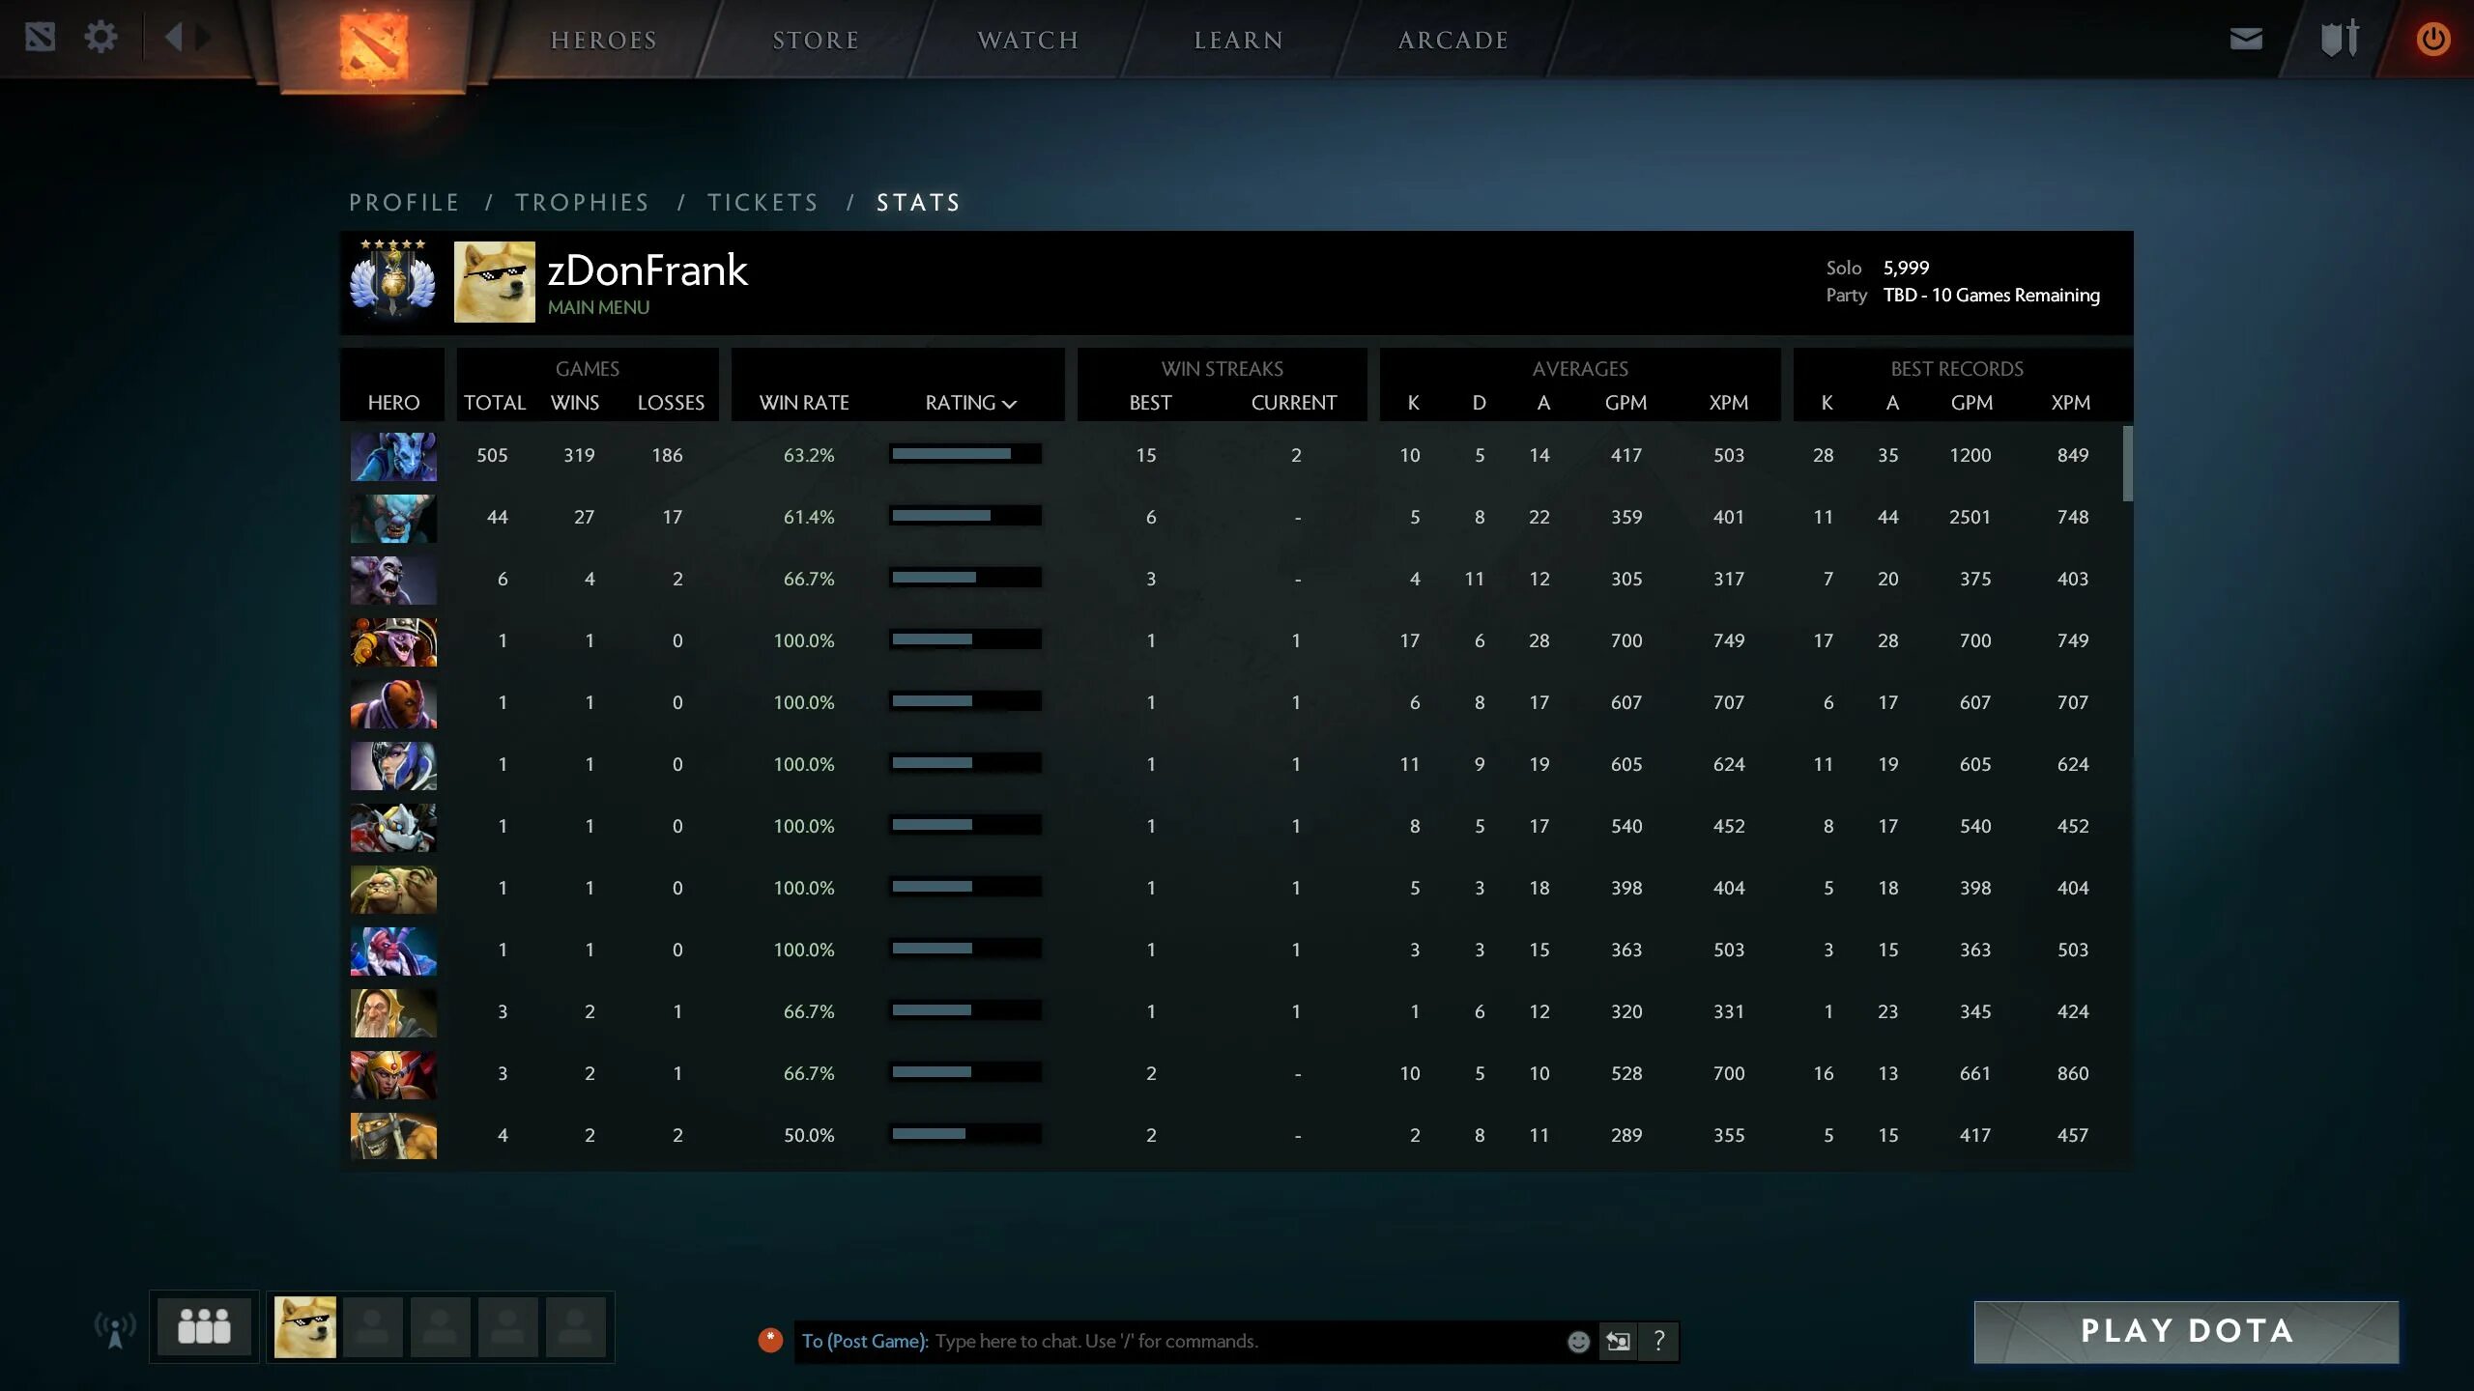Open the Watch section
The image size is (2474, 1391).
pos(1027,41)
